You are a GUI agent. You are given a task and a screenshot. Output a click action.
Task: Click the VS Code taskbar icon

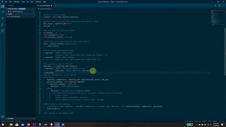57,125
